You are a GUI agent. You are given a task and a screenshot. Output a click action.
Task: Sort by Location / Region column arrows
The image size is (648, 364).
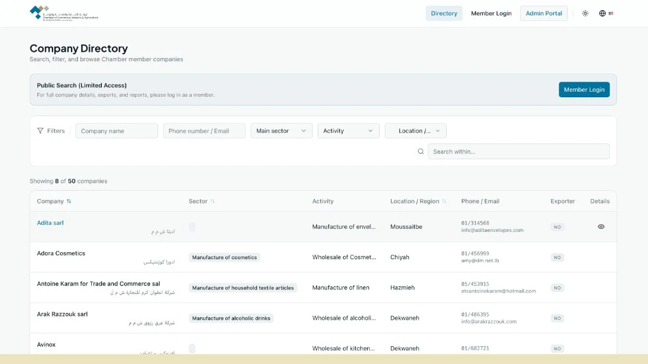pyautogui.click(x=444, y=202)
